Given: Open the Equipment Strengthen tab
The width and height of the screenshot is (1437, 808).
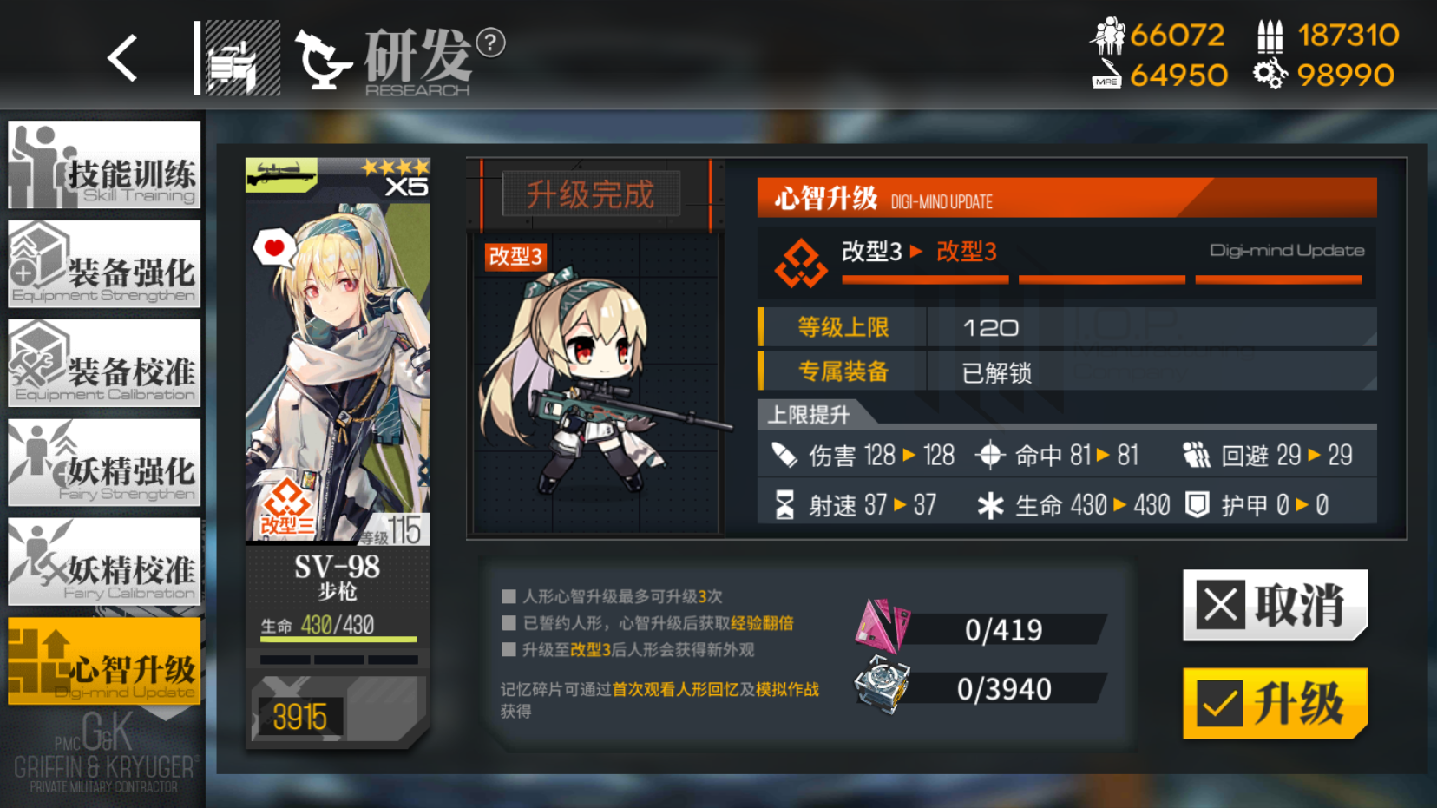Looking at the screenshot, I should pyautogui.click(x=104, y=264).
